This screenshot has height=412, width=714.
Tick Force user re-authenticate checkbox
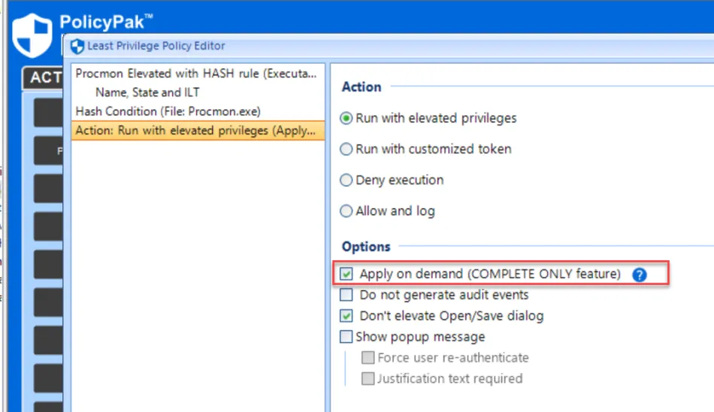(x=368, y=358)
